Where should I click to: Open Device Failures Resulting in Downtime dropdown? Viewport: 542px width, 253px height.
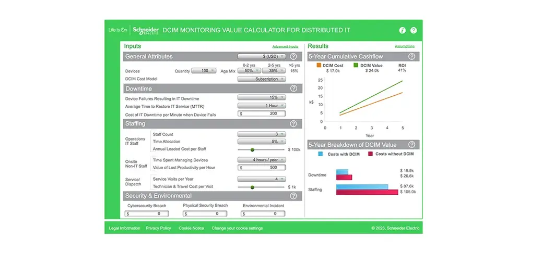262,97
